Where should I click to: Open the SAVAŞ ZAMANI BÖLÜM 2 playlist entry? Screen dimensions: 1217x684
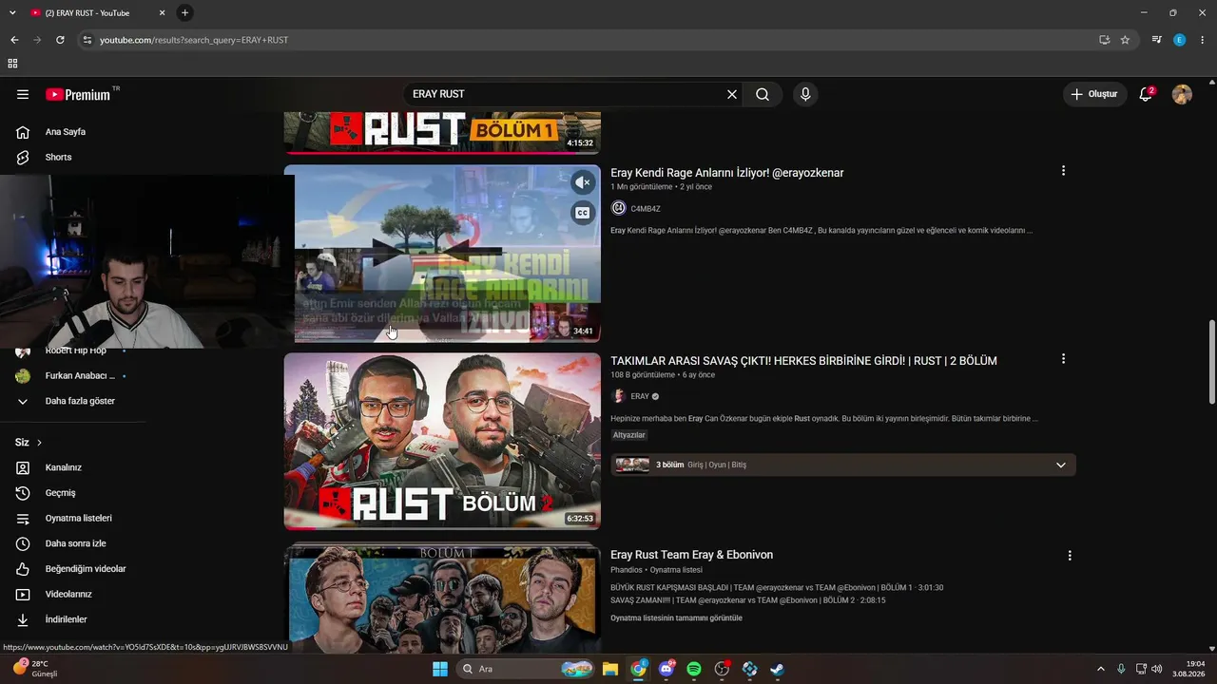pos(748,600)
